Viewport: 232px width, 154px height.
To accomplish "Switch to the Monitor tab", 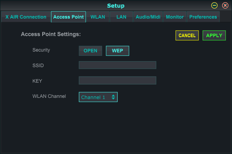I will tap(175, 17).
